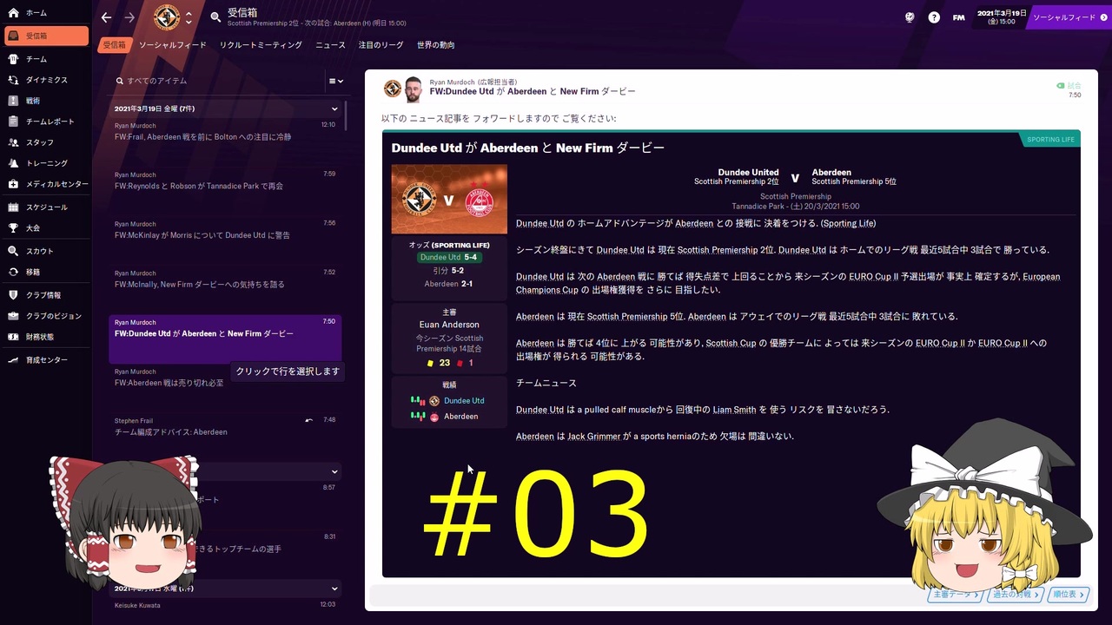Click the 順位表 button
The width and height of the screenshot is (1112, 625).
coord(1069,595)
